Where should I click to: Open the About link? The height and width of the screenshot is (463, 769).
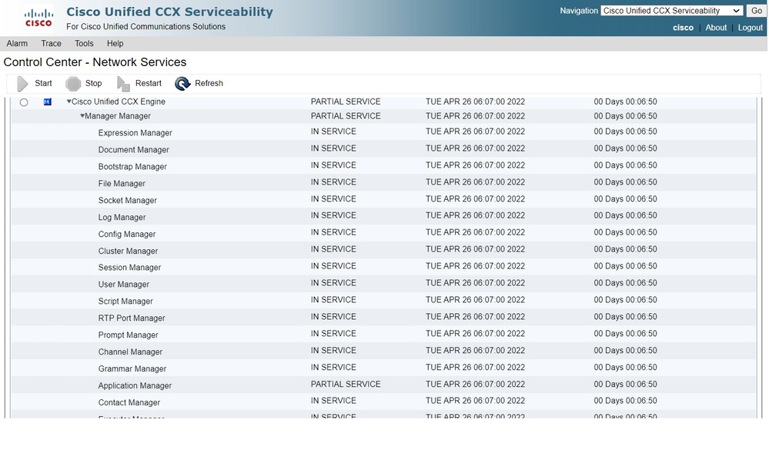(x=716, y=28)
